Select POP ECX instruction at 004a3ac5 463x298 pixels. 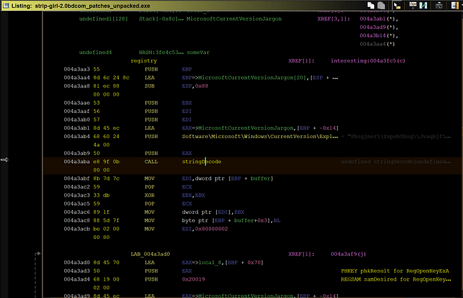click(x=168, y=204)
